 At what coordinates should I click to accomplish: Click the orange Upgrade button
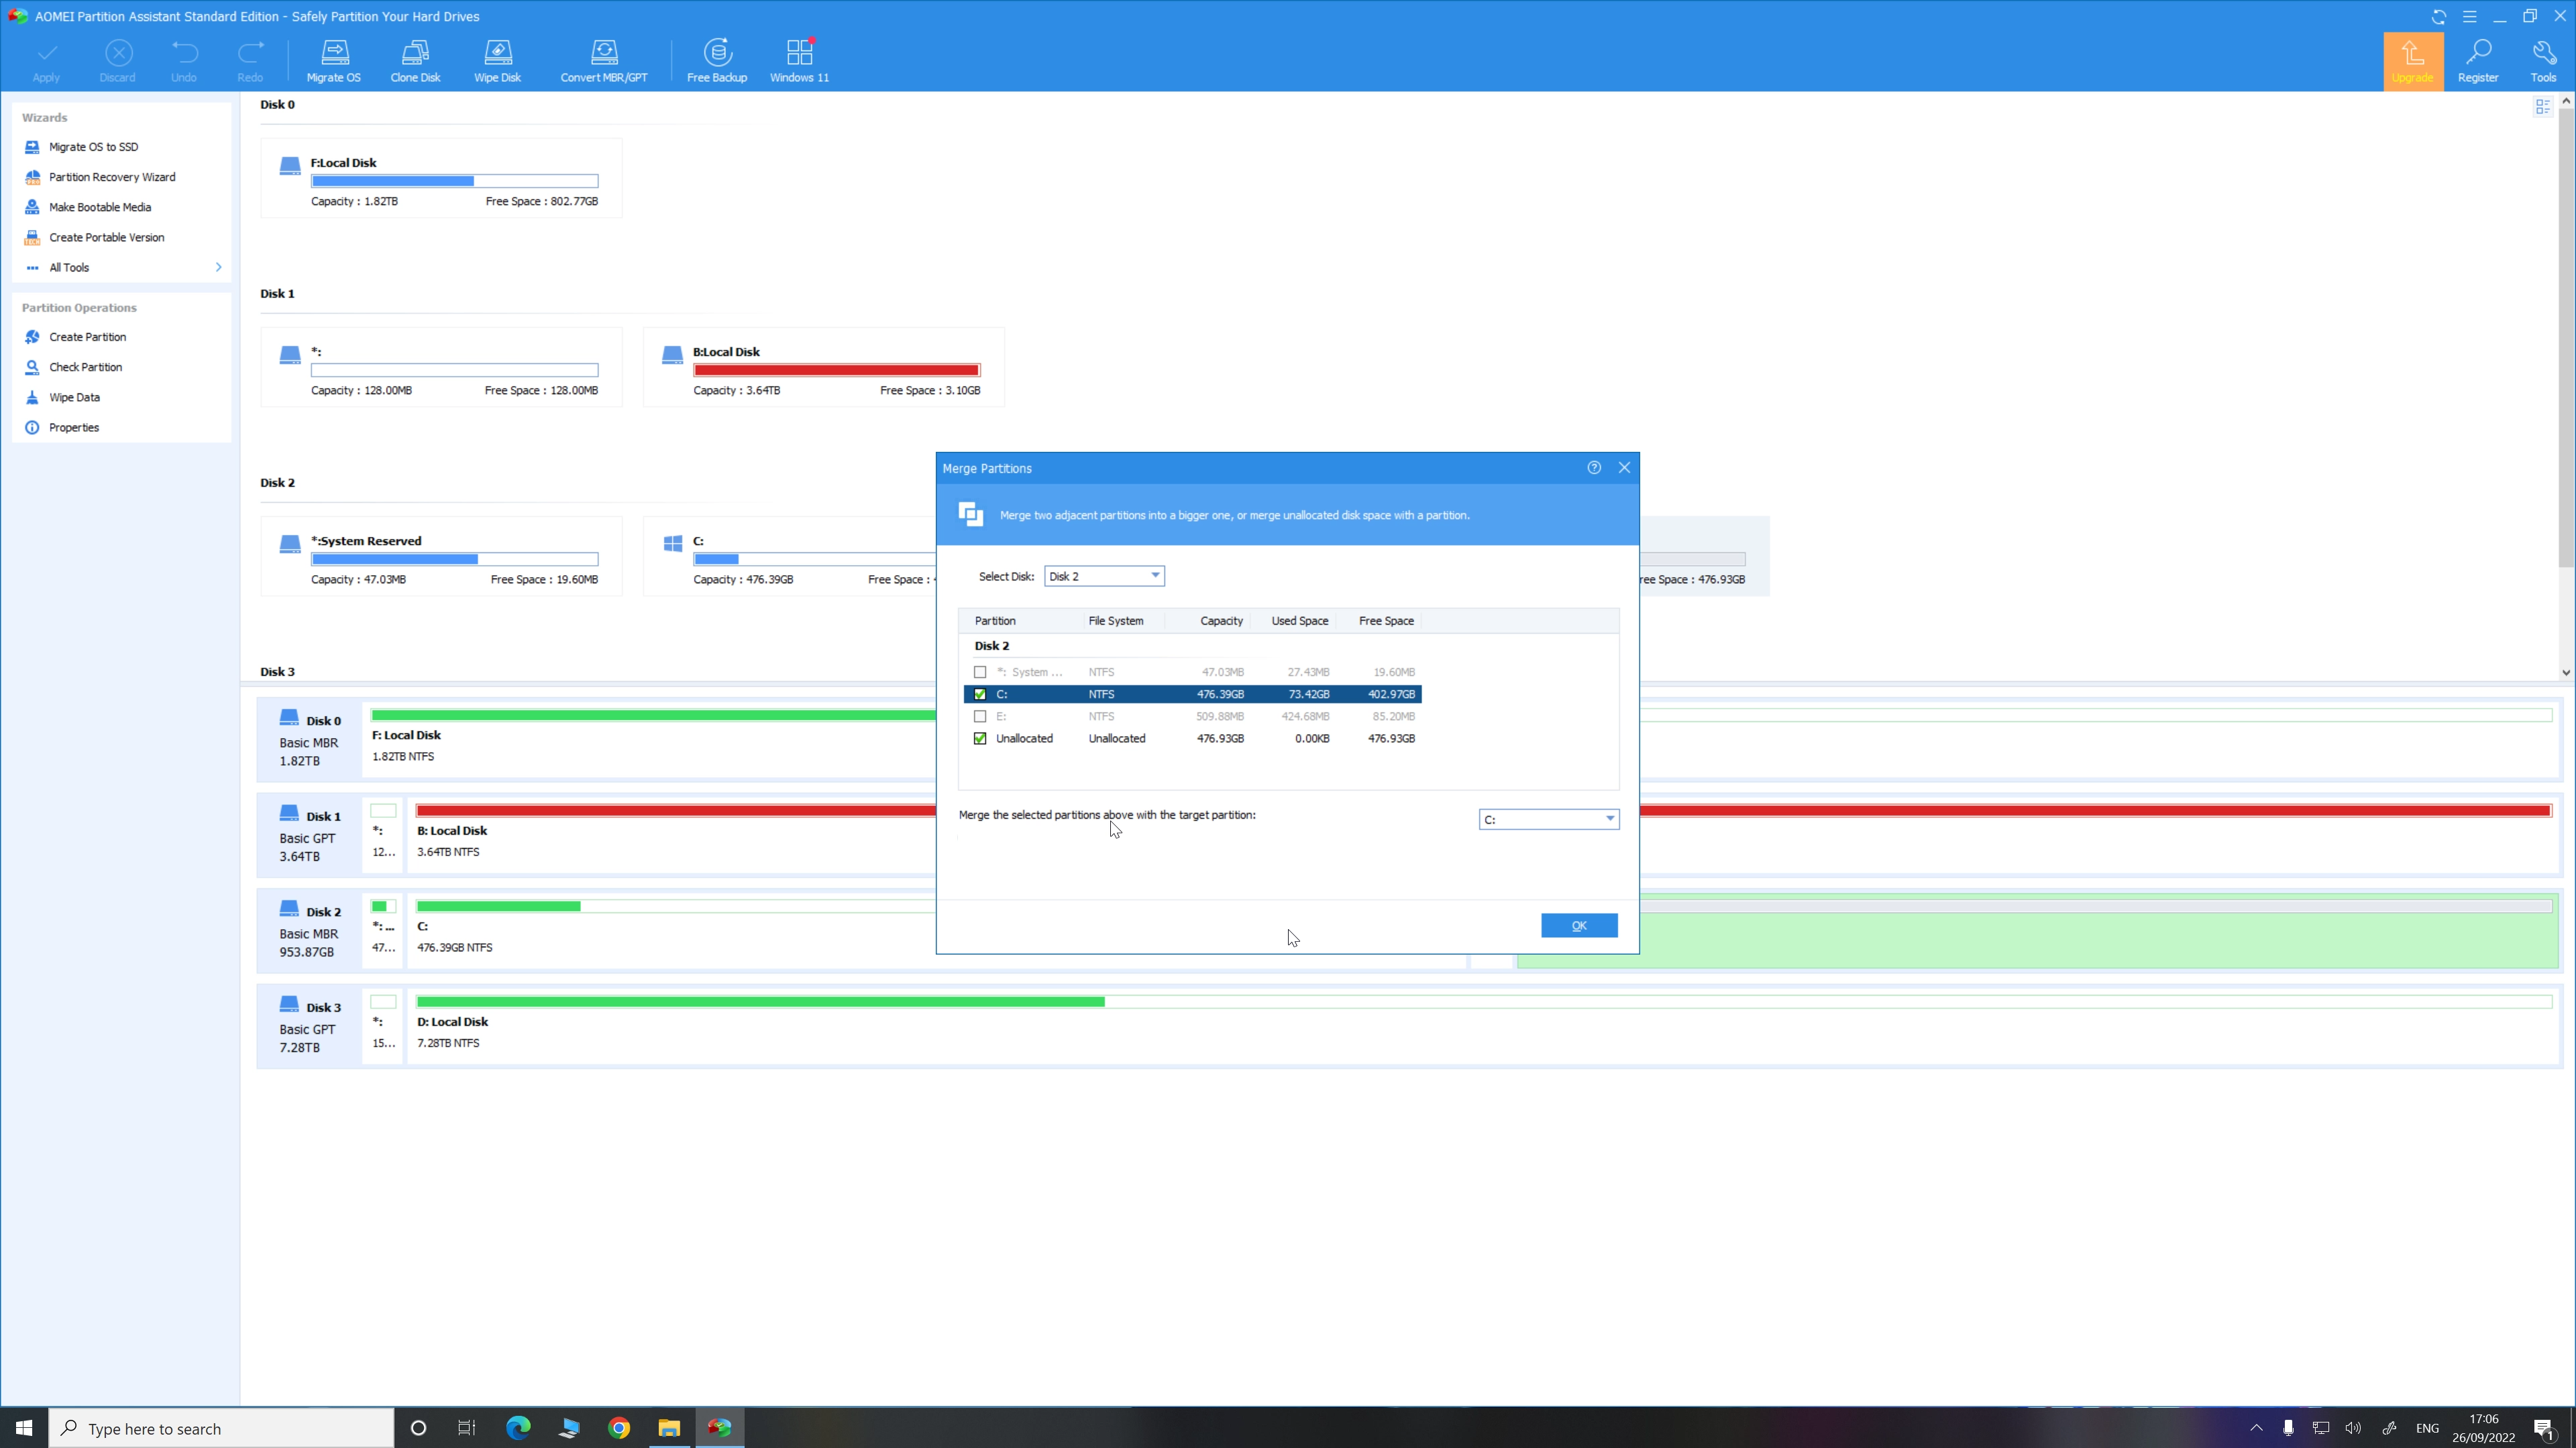[2413, 61]
